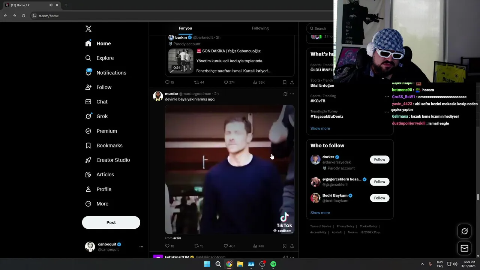Open Privacy Policy link
The image size is (480, 270).
coord(345,226)
